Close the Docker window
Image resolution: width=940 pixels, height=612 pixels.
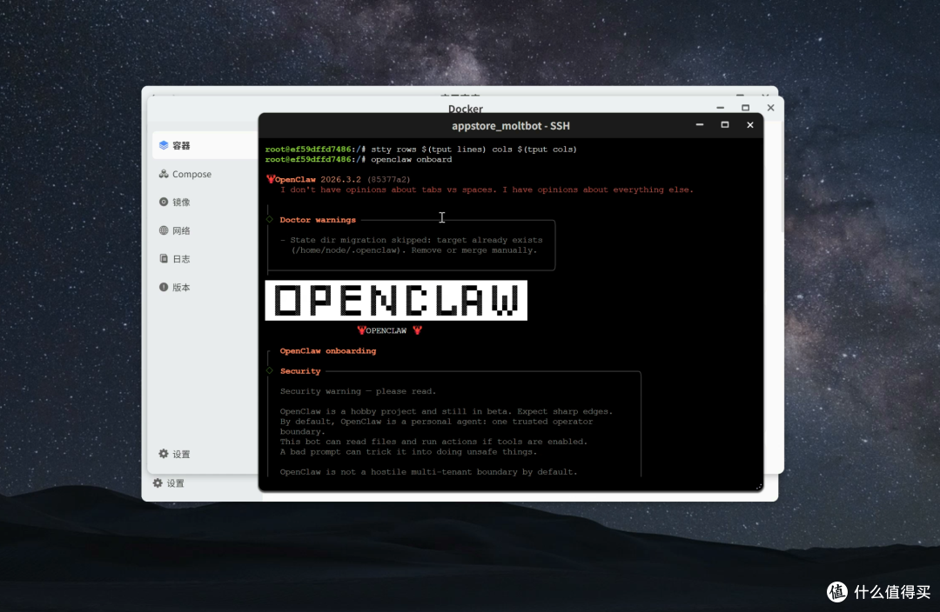point(770,108)
